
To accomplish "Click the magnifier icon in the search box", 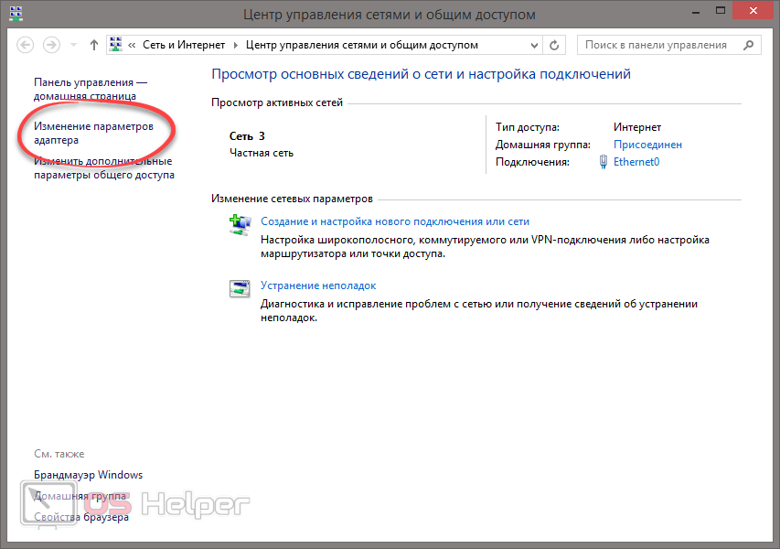I will point(748,45).
